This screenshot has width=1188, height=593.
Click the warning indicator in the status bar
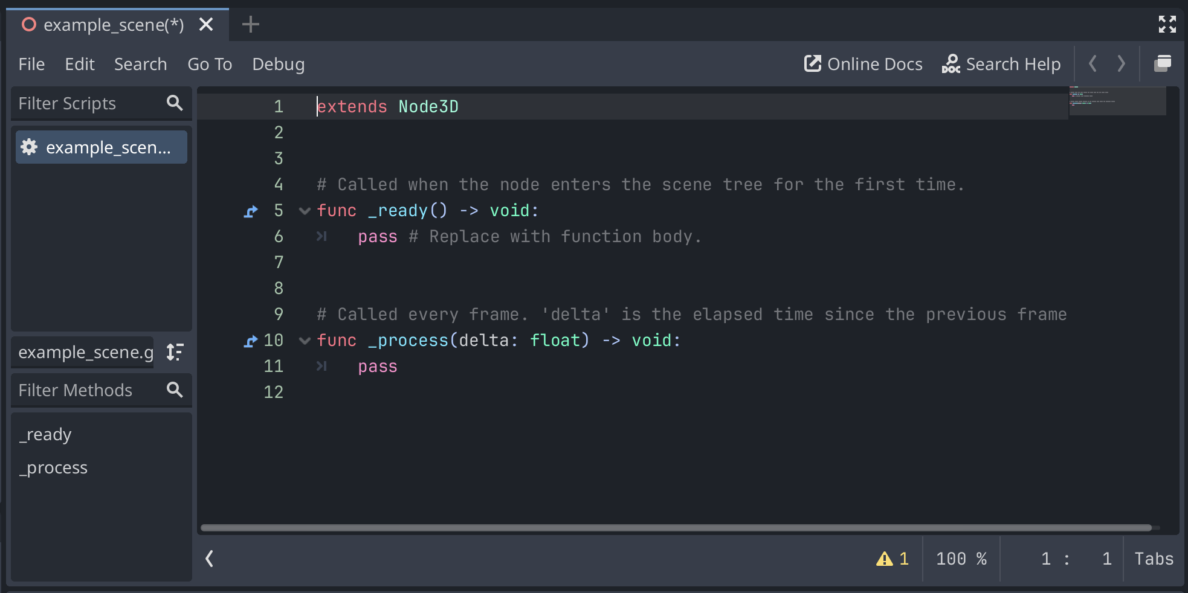coord(886,559)
